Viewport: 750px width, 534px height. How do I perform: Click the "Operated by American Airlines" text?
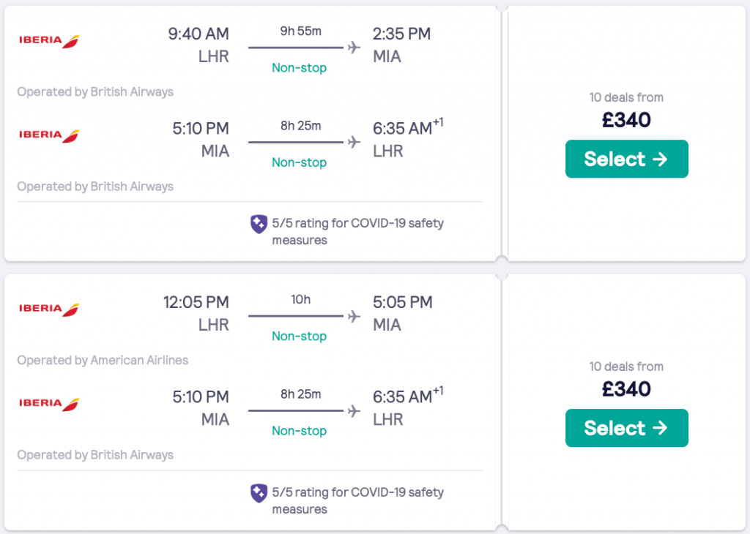point(103,360)
